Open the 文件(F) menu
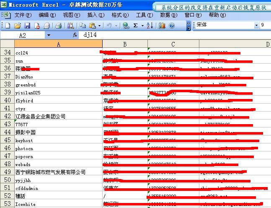 click(x=23, y=15)
